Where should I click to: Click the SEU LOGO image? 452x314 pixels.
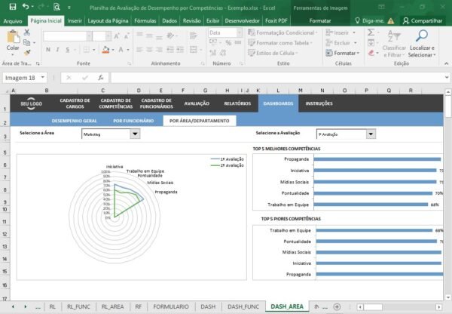pyautogui.click(x=31, y=103)
